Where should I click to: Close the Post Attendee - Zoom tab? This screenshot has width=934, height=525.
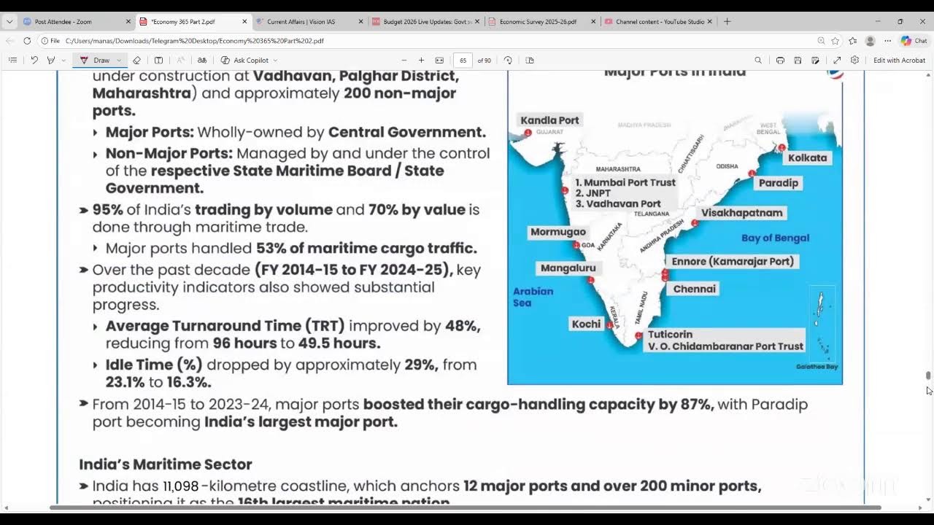(128, 22)
